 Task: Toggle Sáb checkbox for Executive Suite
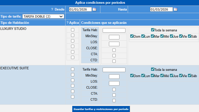click(189, 76)
